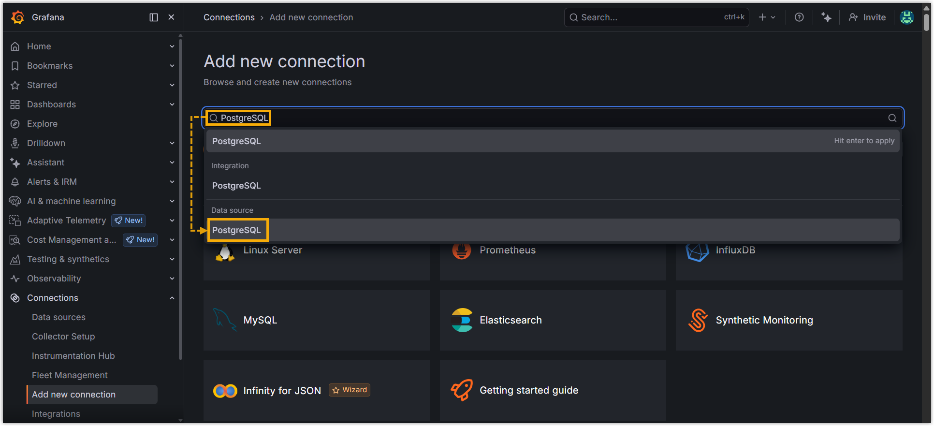This screenshot has height=426, width=934.
Task: Click the Elasticsearch logo icon
Action: (462, 320)
